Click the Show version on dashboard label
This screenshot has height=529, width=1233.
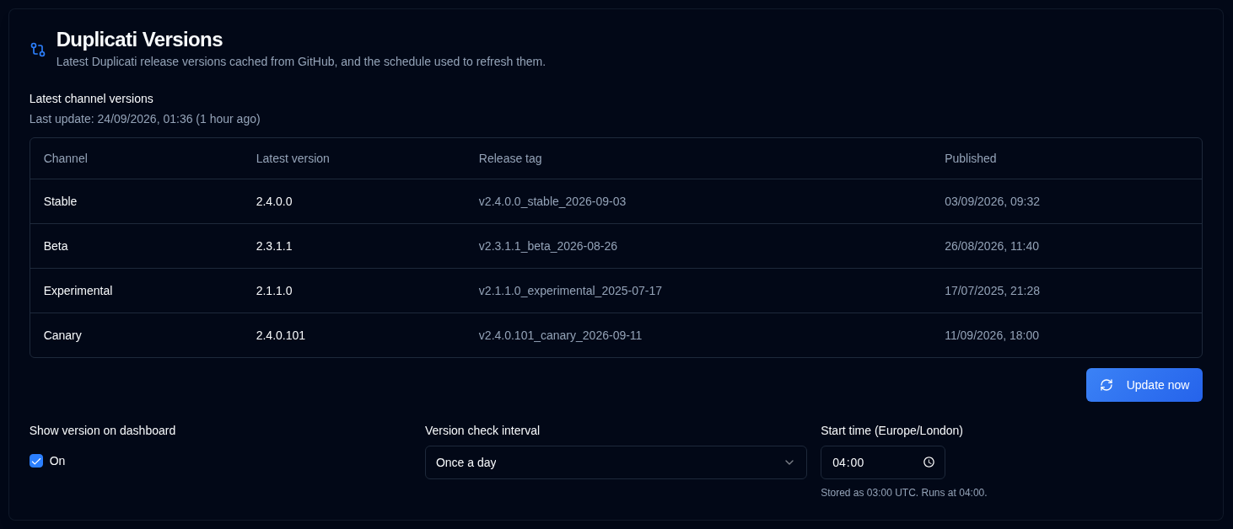tap(103, 430)
